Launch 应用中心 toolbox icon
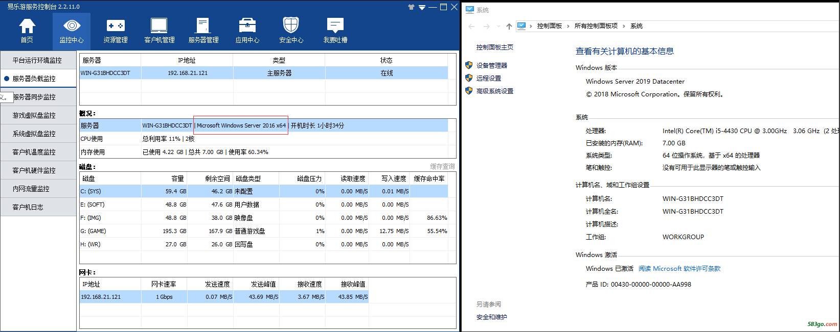This screenshot has width=840, height=332. pos(247,31)
